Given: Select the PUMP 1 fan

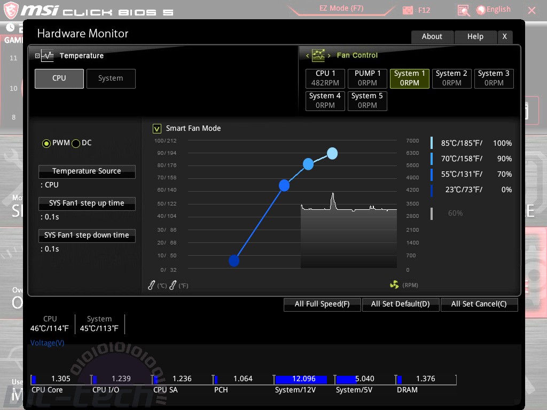Looking at the screenshot, I should coord(368,78).
